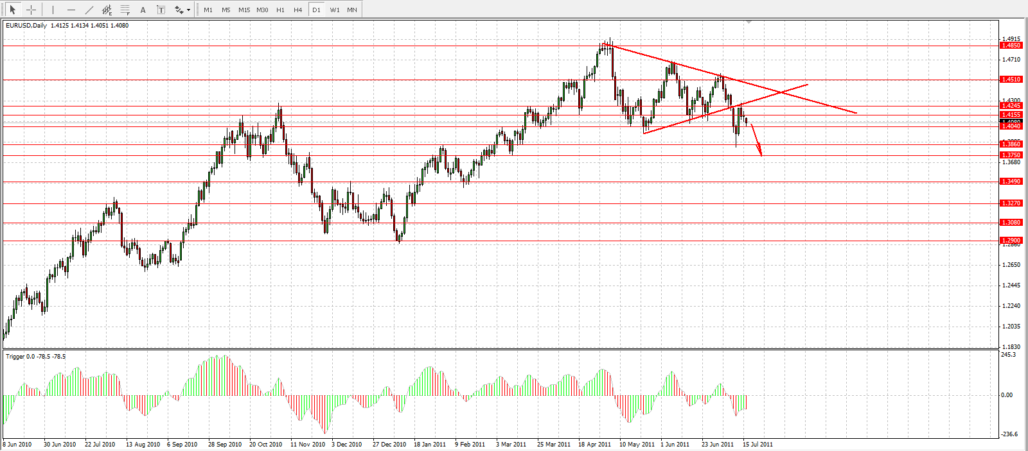Click the 1.4155 red price label

point(1011,115)
